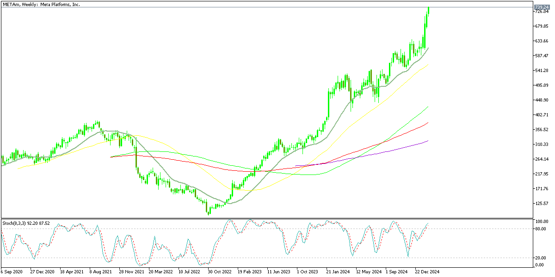This screenshot has width=555, height=277.
Task: Click the right end of purple moving average
Action: point(427,141)
